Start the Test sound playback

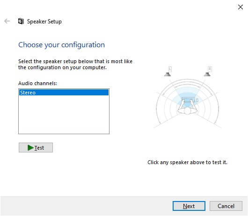tap(36, 148)
